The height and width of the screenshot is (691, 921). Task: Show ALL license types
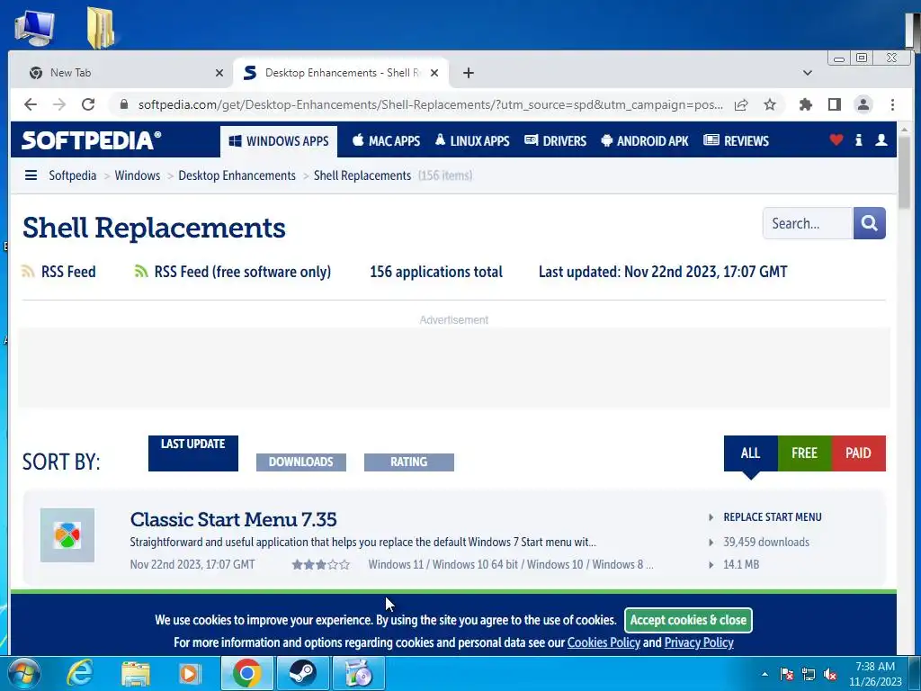click(751, 453)
